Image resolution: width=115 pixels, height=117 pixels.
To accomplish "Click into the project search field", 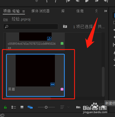I will (31, 26).
